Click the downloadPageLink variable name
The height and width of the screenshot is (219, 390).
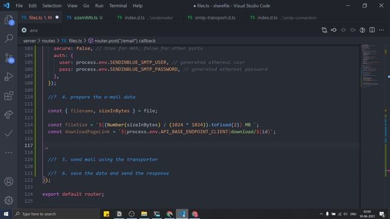(87, 131)
